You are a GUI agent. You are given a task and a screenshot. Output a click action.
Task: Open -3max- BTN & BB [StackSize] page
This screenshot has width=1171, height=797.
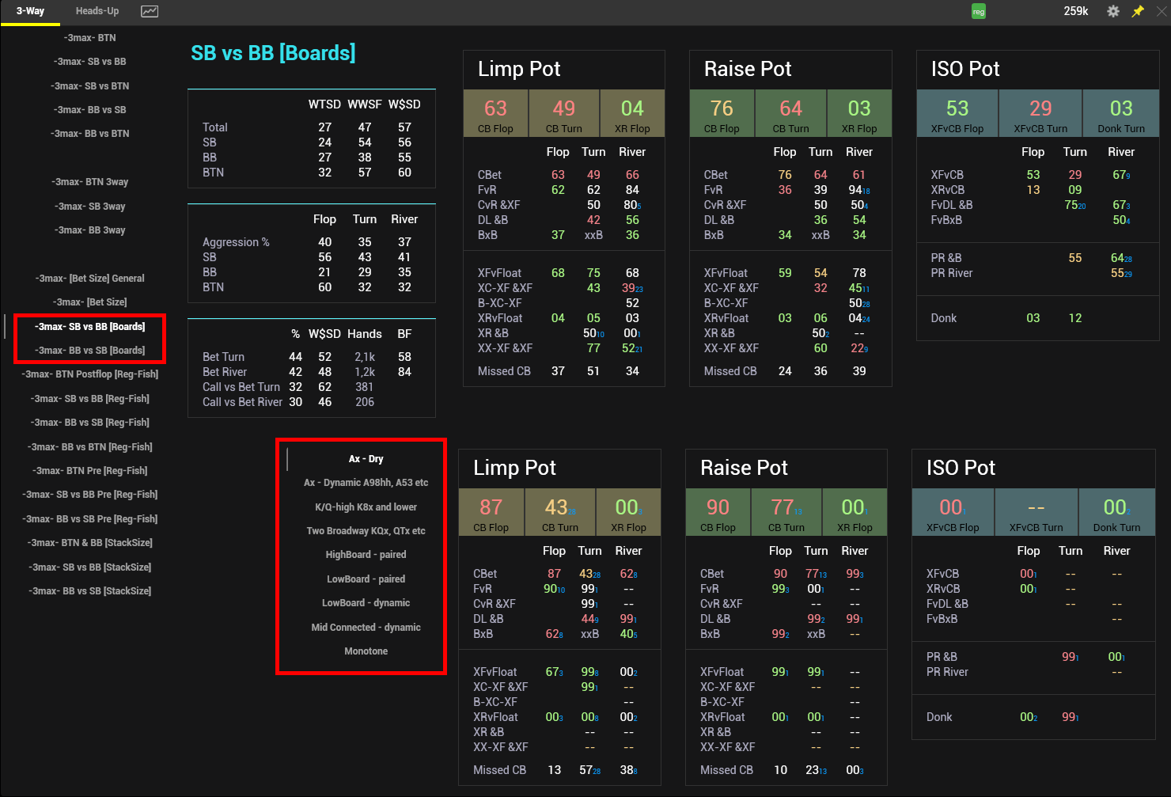pos(90,543)
